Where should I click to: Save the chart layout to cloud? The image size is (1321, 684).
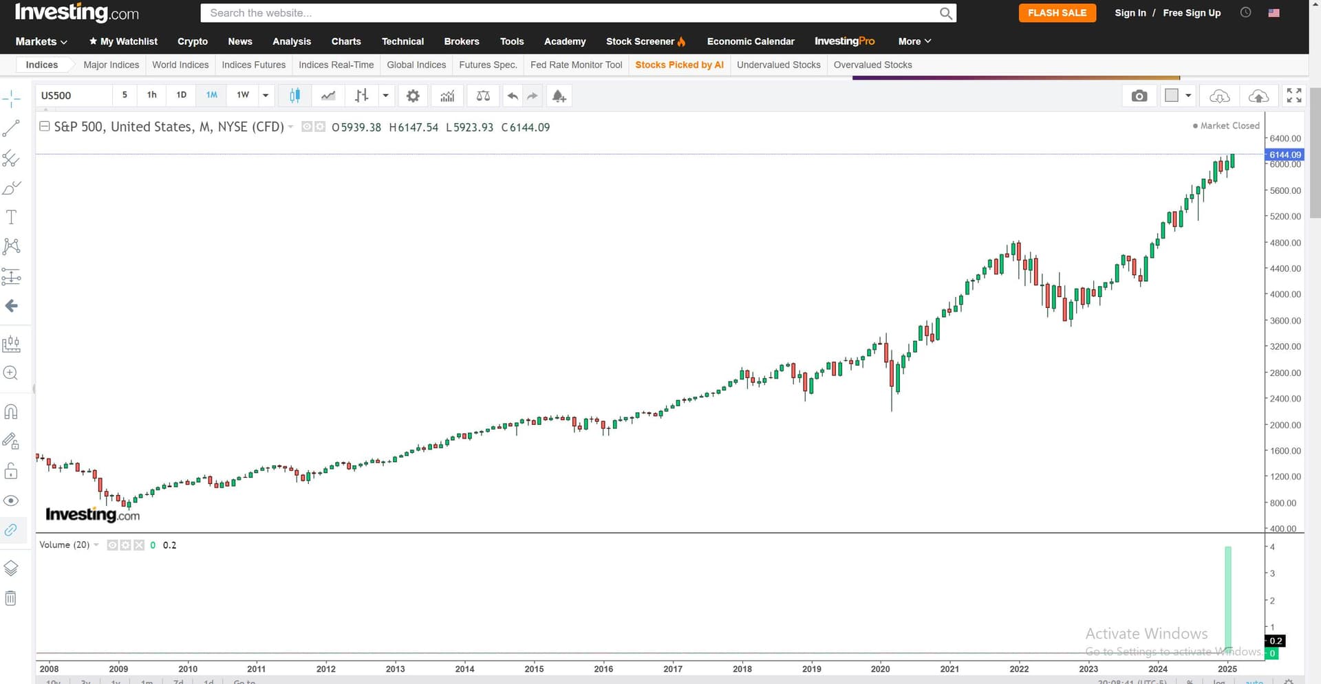click(1258, 96)
